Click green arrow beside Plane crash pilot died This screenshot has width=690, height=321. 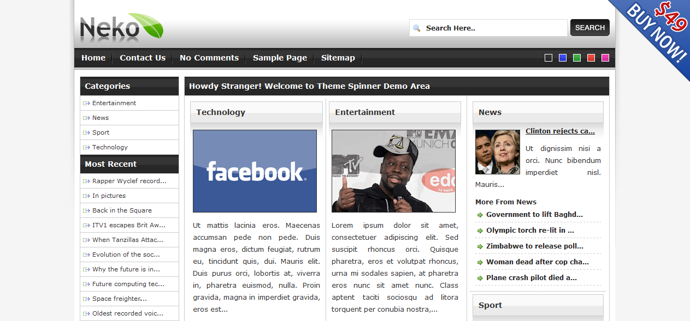tap(480, 278)
